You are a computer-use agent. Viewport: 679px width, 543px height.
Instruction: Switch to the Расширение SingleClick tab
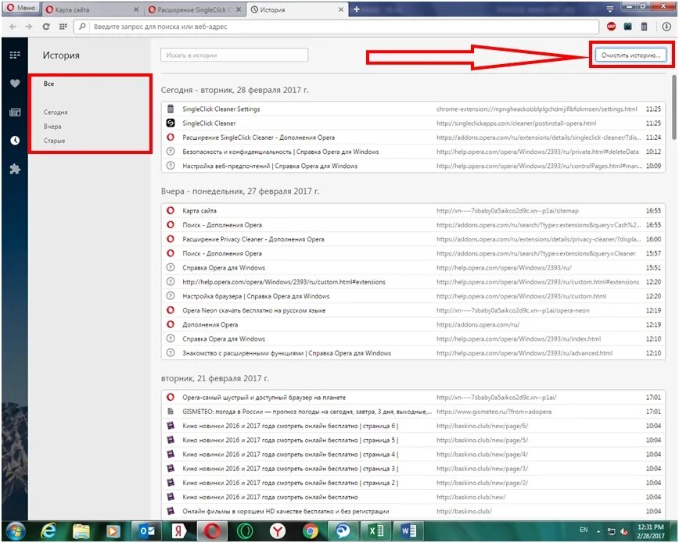coord(194,9)
